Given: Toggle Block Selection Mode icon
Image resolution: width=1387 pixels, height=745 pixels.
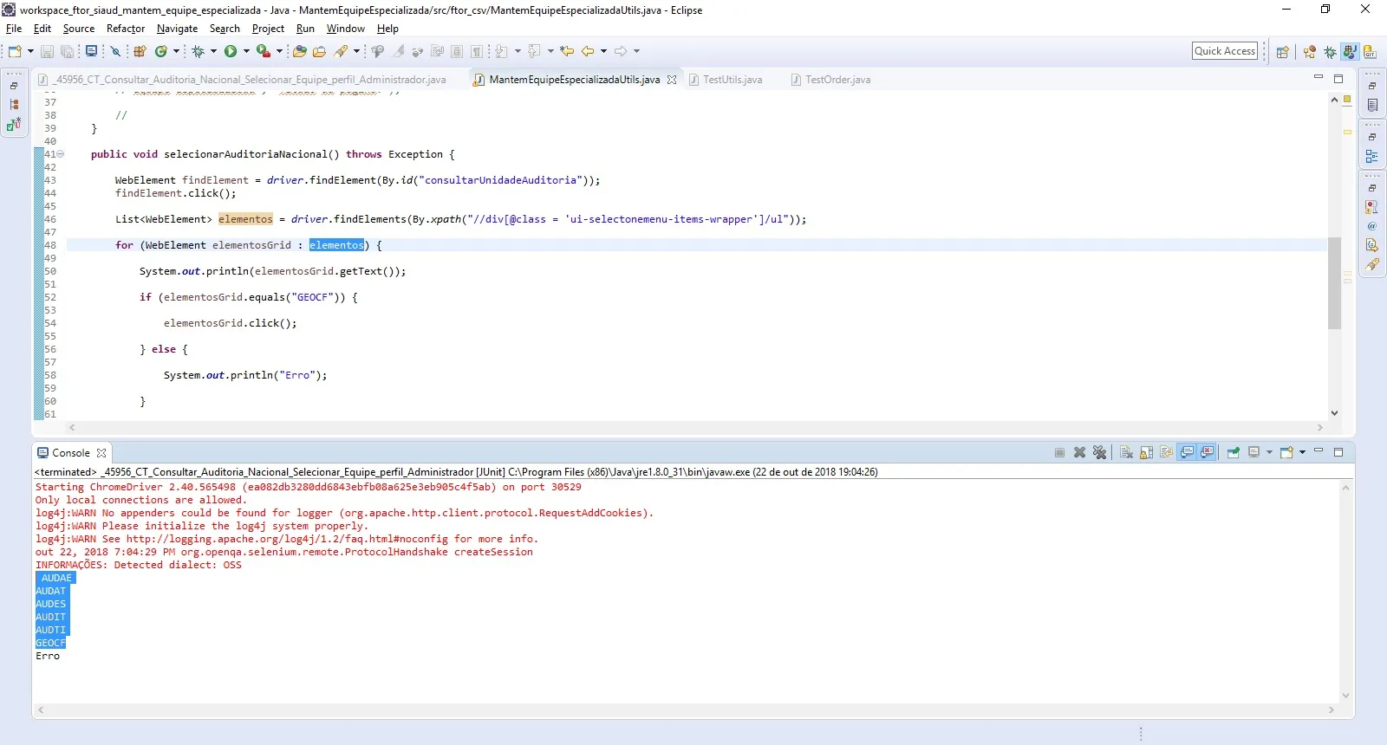Looking at the screenshot, I should [x=457, y=51].
